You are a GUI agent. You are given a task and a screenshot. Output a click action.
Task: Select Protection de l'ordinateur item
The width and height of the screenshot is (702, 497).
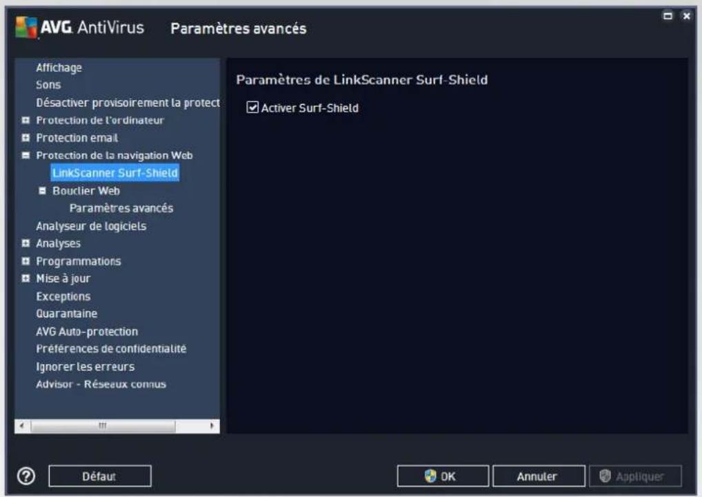tap(100, 120)
